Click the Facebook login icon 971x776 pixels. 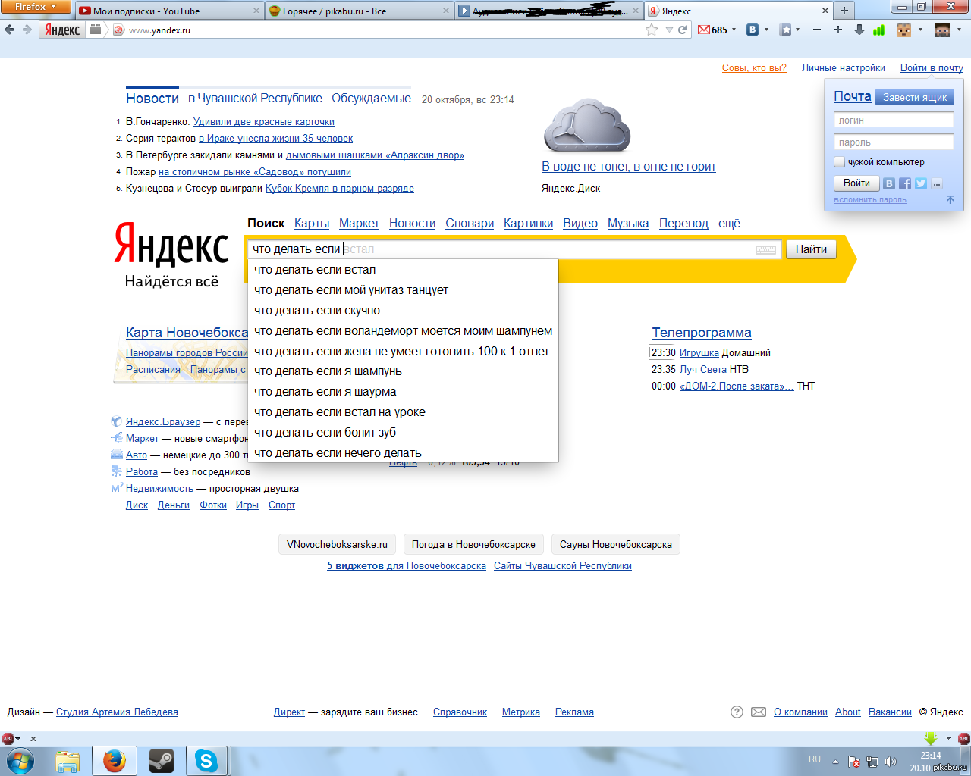click(905, 183)
